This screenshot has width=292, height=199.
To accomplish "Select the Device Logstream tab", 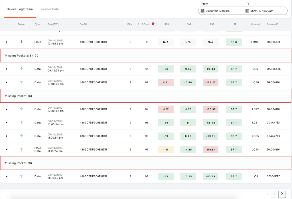I will pos(20,9).
